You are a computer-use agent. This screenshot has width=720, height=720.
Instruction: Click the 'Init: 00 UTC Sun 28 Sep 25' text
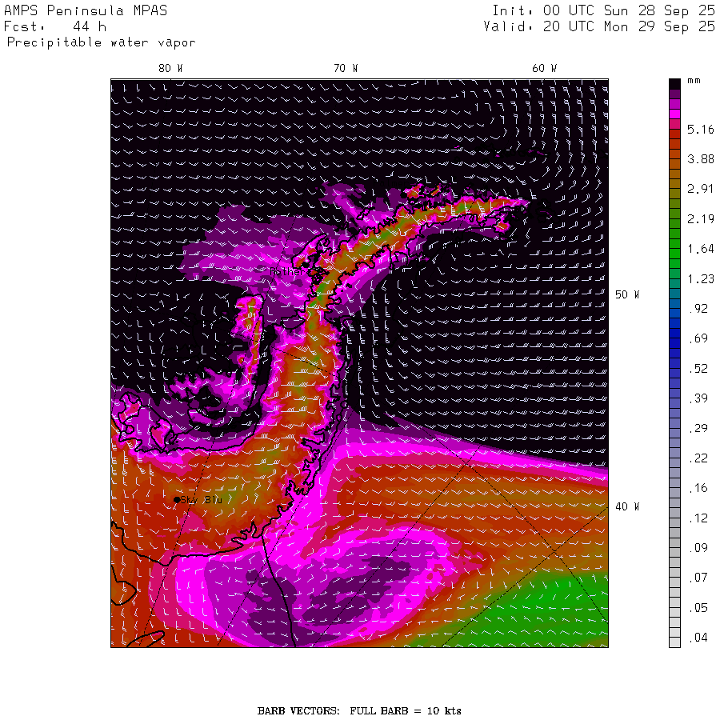click(x=603, y=10)
